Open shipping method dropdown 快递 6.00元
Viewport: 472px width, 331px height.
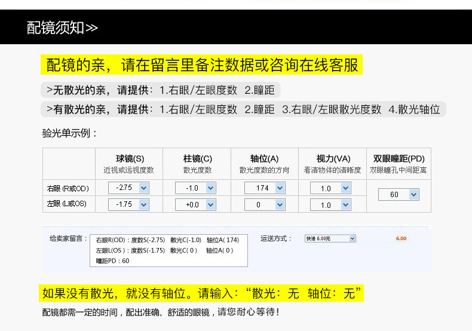tap(330, 238)
